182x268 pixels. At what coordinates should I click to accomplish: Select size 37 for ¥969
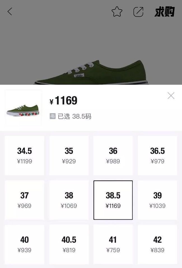click(x=25, y=200)
